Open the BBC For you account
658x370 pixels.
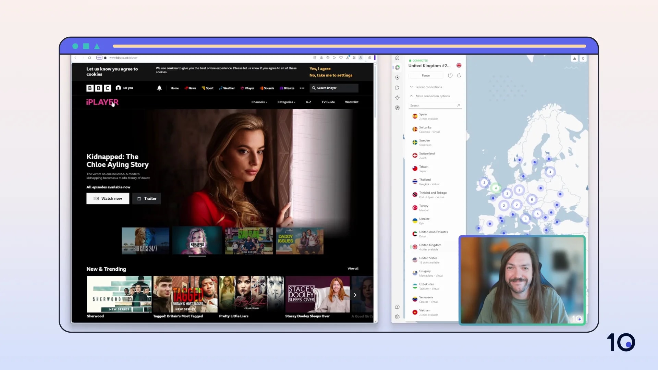pyautogui.click(x=124, y=88)
